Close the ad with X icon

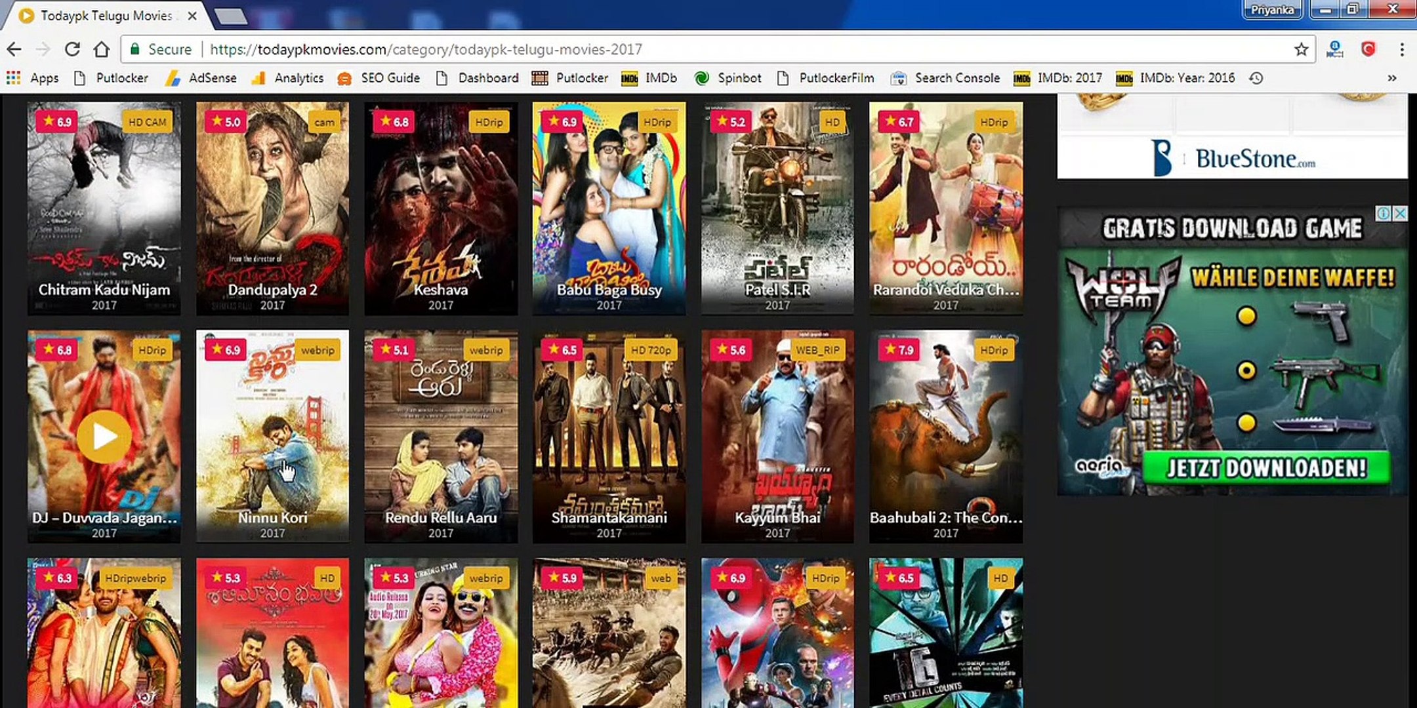coord(1400,214)
